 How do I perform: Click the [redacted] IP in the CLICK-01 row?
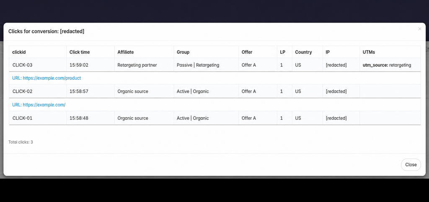336,118
